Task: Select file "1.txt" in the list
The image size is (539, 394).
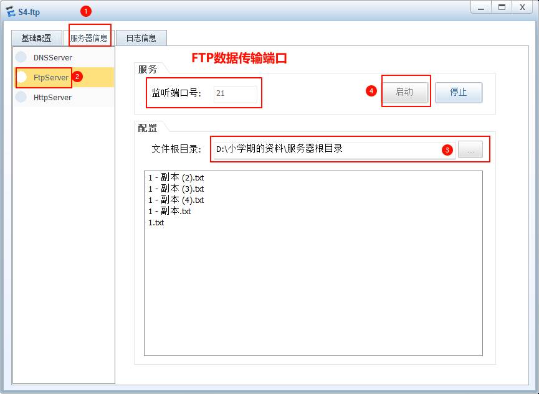Action: coord(156,222)
